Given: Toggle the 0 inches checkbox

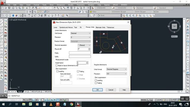Looking at the screenshot, I should tap(78, 78).
